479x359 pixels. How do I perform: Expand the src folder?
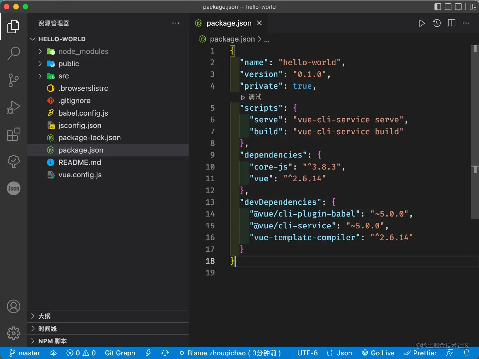pos(108,76)
